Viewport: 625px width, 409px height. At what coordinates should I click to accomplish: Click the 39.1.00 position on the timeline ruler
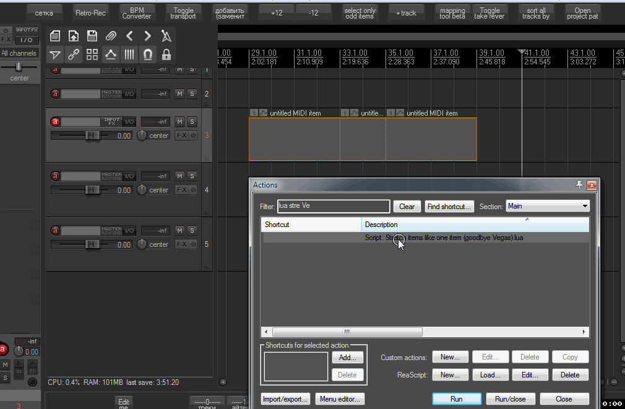(x=491, y=53)
